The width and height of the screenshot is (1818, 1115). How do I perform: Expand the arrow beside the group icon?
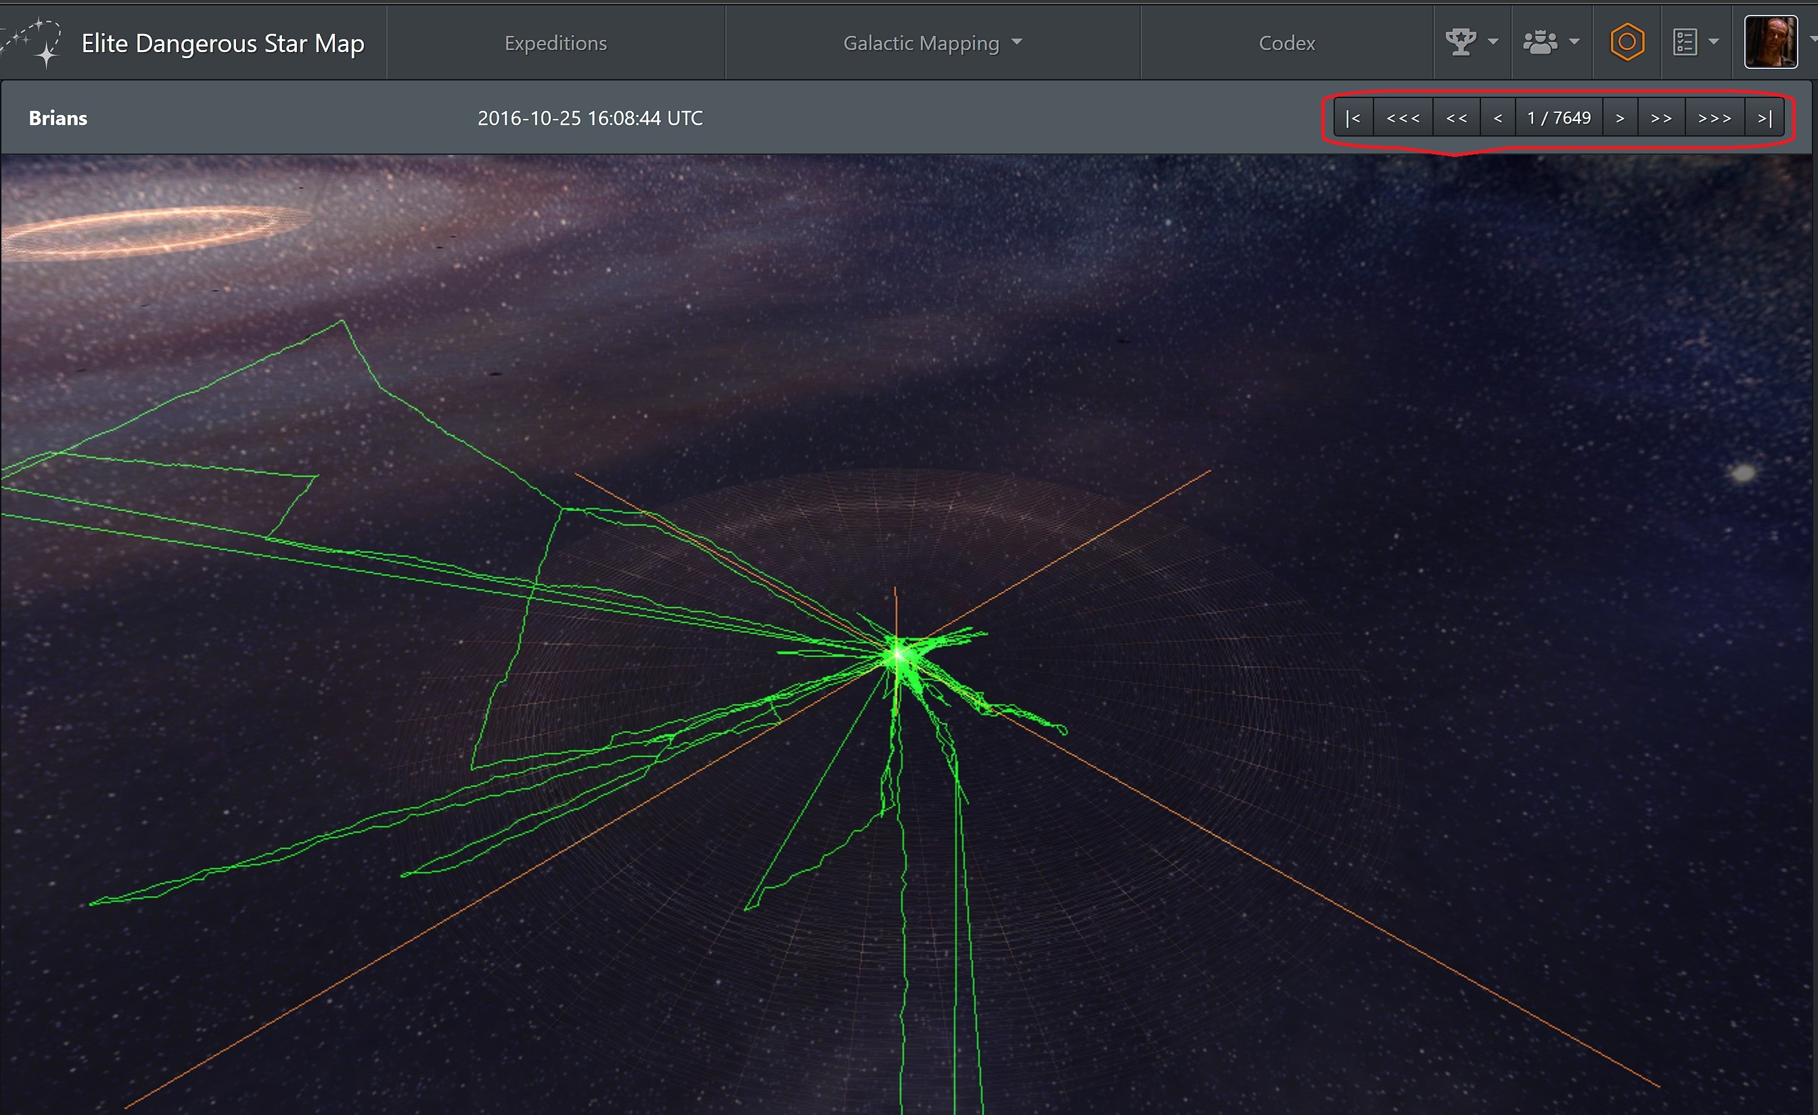pos(1574,42)
